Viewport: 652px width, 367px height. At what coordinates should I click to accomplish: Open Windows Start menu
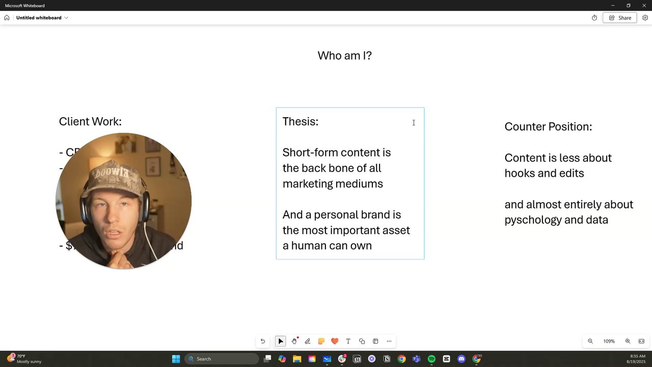(x=176, y=359)
